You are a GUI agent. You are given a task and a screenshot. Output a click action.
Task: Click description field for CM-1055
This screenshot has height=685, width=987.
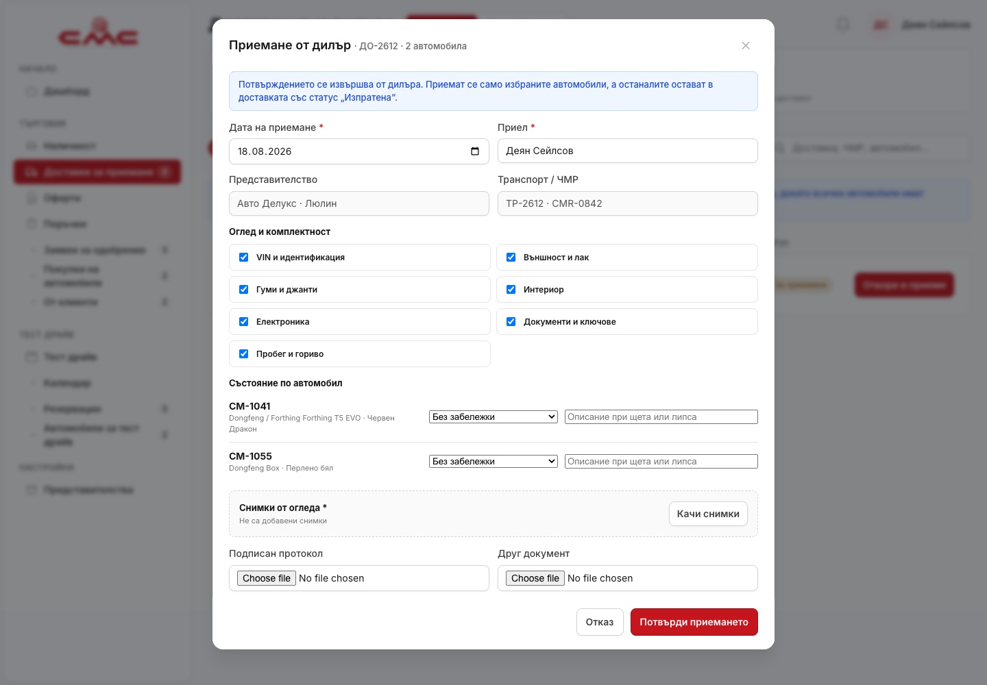tap(661, 461)
